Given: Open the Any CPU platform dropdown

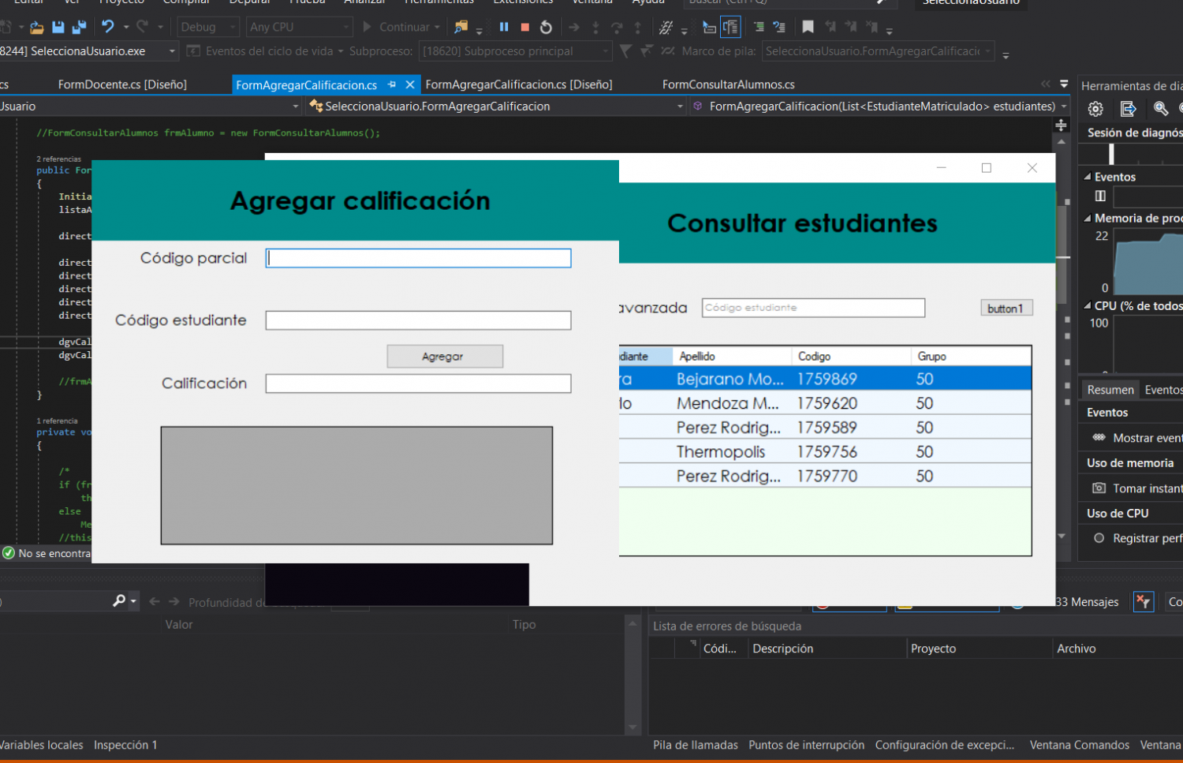Looking at the screenshot, I should click(x=299, y=27).
